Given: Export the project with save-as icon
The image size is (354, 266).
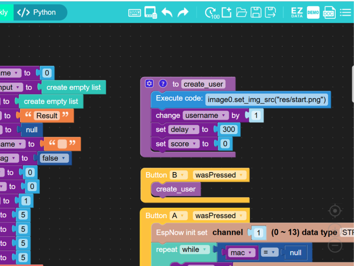Looking at the screenshot, I should (270, 12).
